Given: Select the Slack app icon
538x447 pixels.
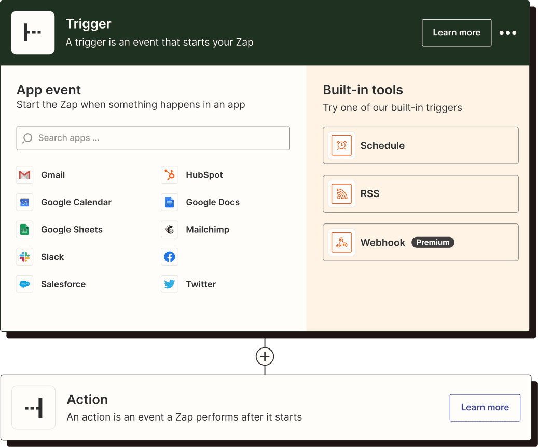Looking at the screenshot, I should pos(24,257).
